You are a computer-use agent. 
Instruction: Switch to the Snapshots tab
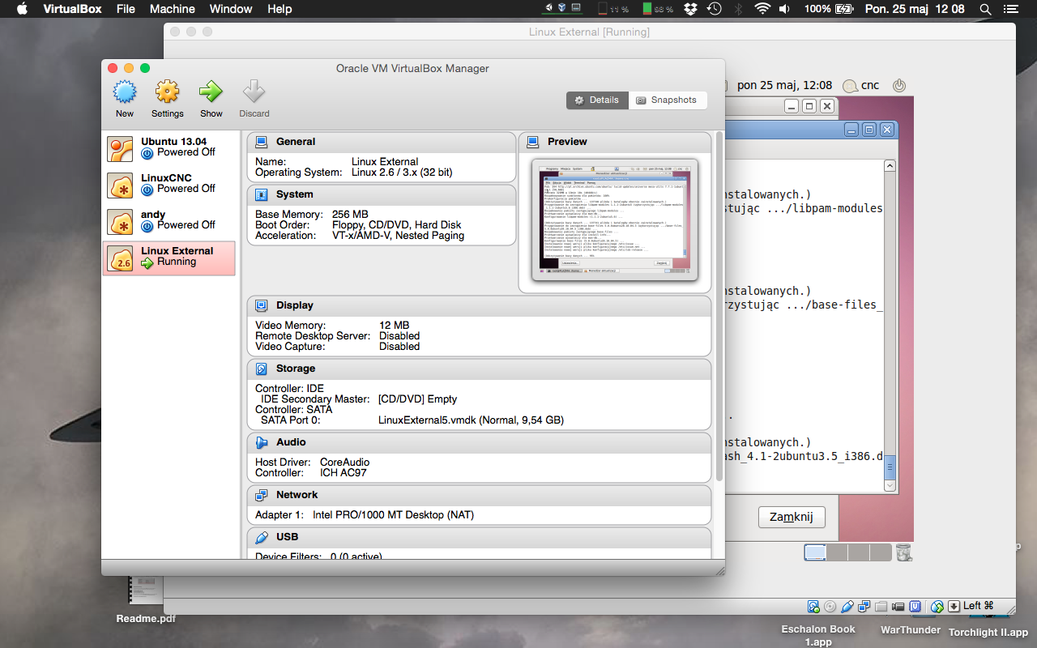(x=665, y=100)
